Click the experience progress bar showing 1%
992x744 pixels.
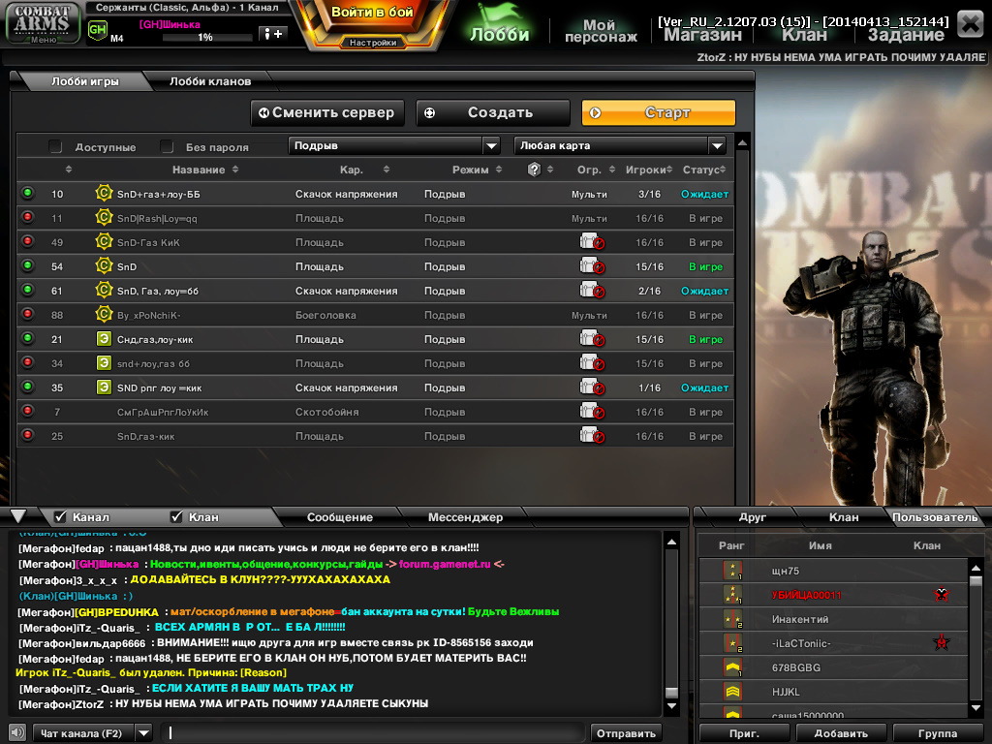click(207, 38)
